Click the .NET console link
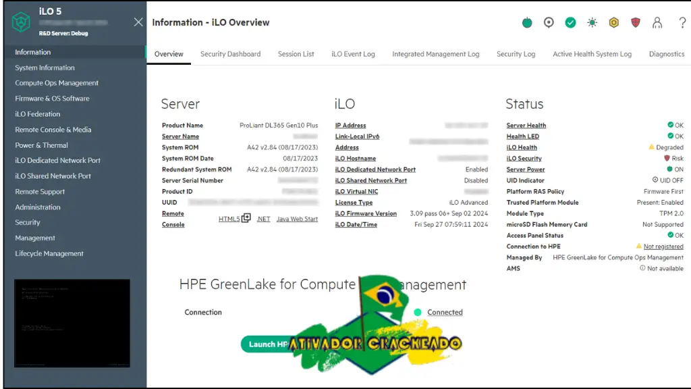Screen dimensions: 691x389 pyautogui.click(x=264, y=219)
